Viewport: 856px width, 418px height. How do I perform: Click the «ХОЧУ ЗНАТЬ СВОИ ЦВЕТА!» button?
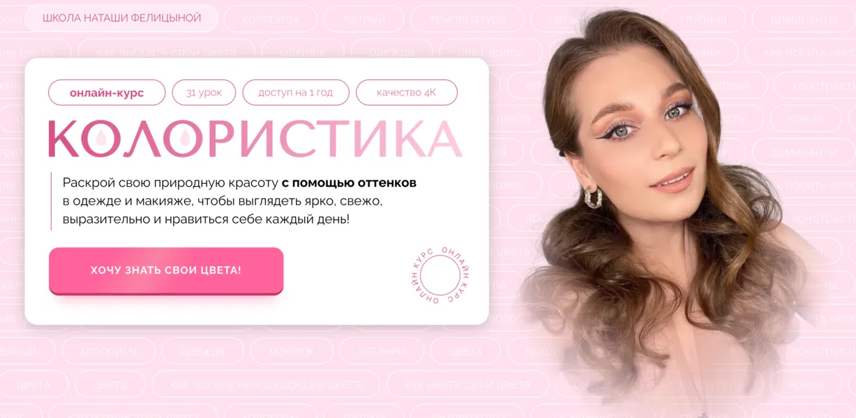(x=166, y=270)
